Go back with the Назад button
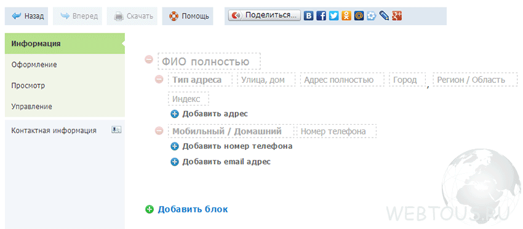 click(x=26, y=16)
